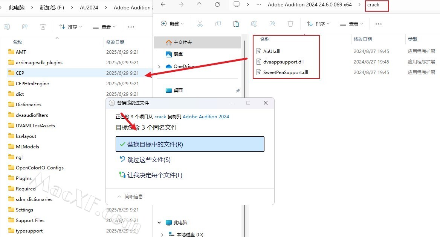Select the AMT folder in left window

click(17, 52)
